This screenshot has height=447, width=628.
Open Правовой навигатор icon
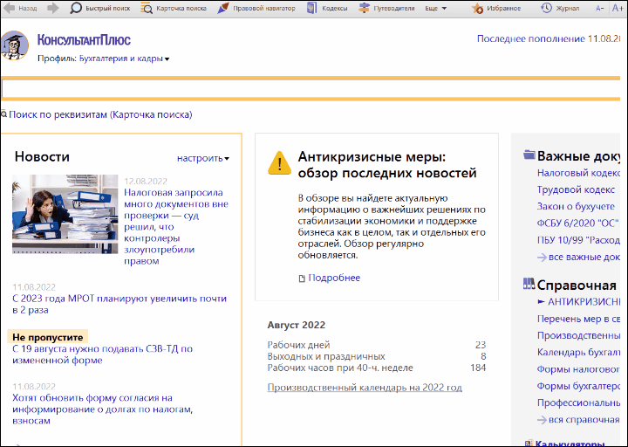coord(223,8)
